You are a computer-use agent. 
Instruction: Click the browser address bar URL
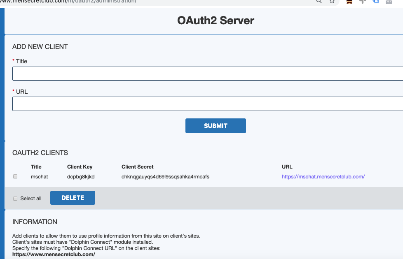pos(82,2)
